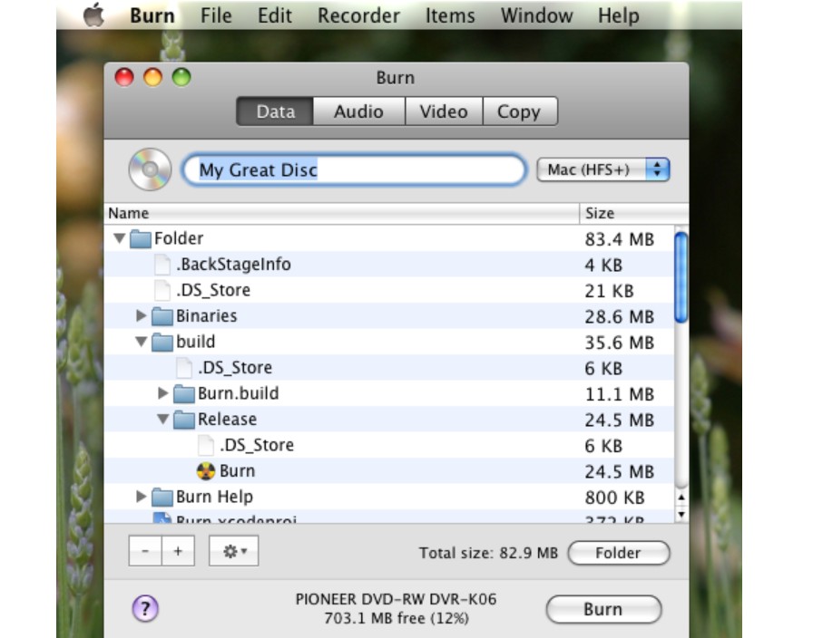Collapse the build folder triangle
Viewport: 813px width, 638px height.
pos(141,342)
